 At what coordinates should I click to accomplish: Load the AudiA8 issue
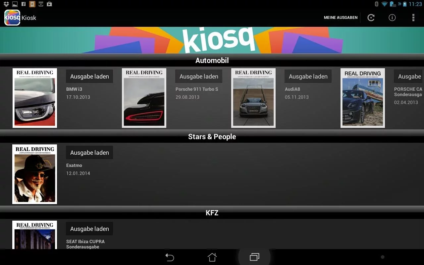[308, 76]
